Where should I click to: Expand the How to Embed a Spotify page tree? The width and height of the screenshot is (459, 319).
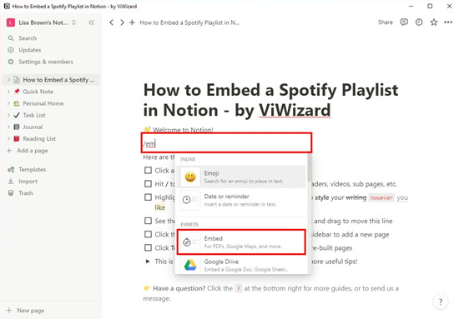8,80
